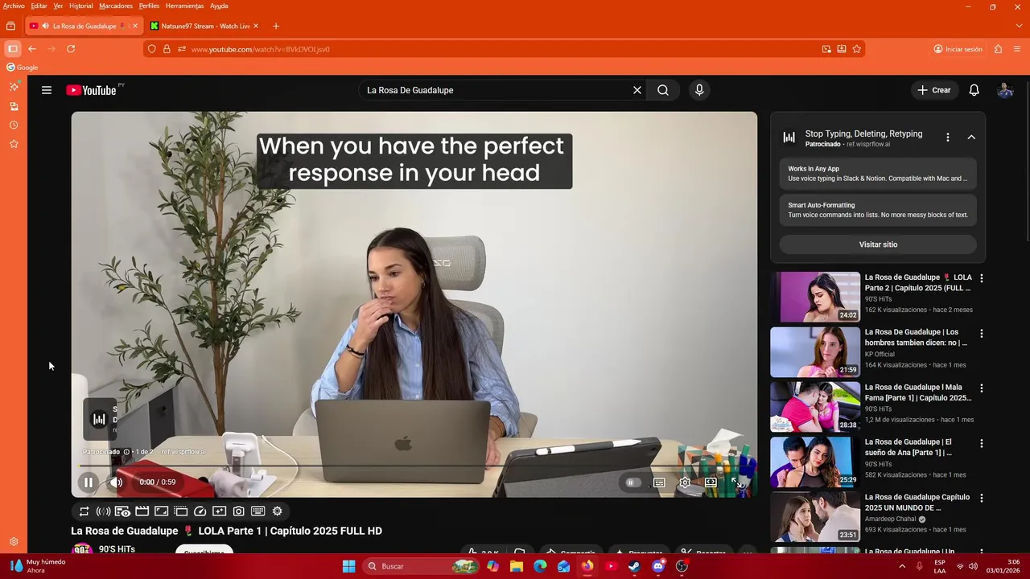Open the Herramientas menu
This screenshot has width=1030, height=579.
click(184, 6)
